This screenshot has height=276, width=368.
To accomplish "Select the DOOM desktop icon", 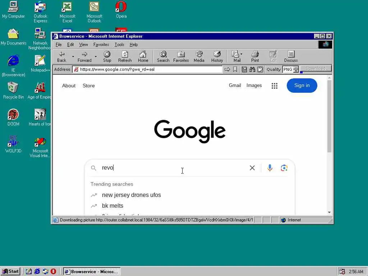I will (x=13, y=118).
